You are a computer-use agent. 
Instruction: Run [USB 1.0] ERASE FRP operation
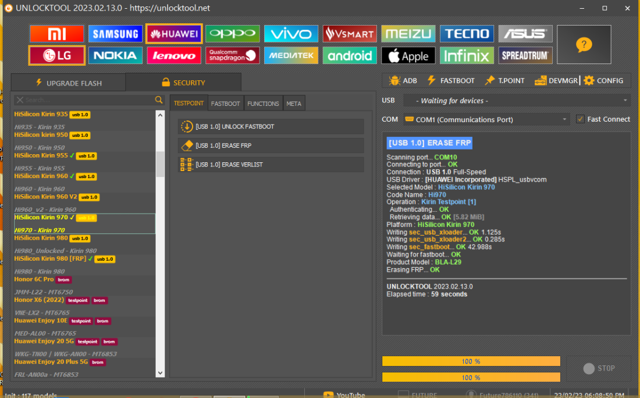point(271,145)
